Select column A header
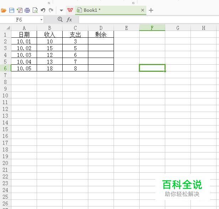The image size is (219, 209). [24, 28]
